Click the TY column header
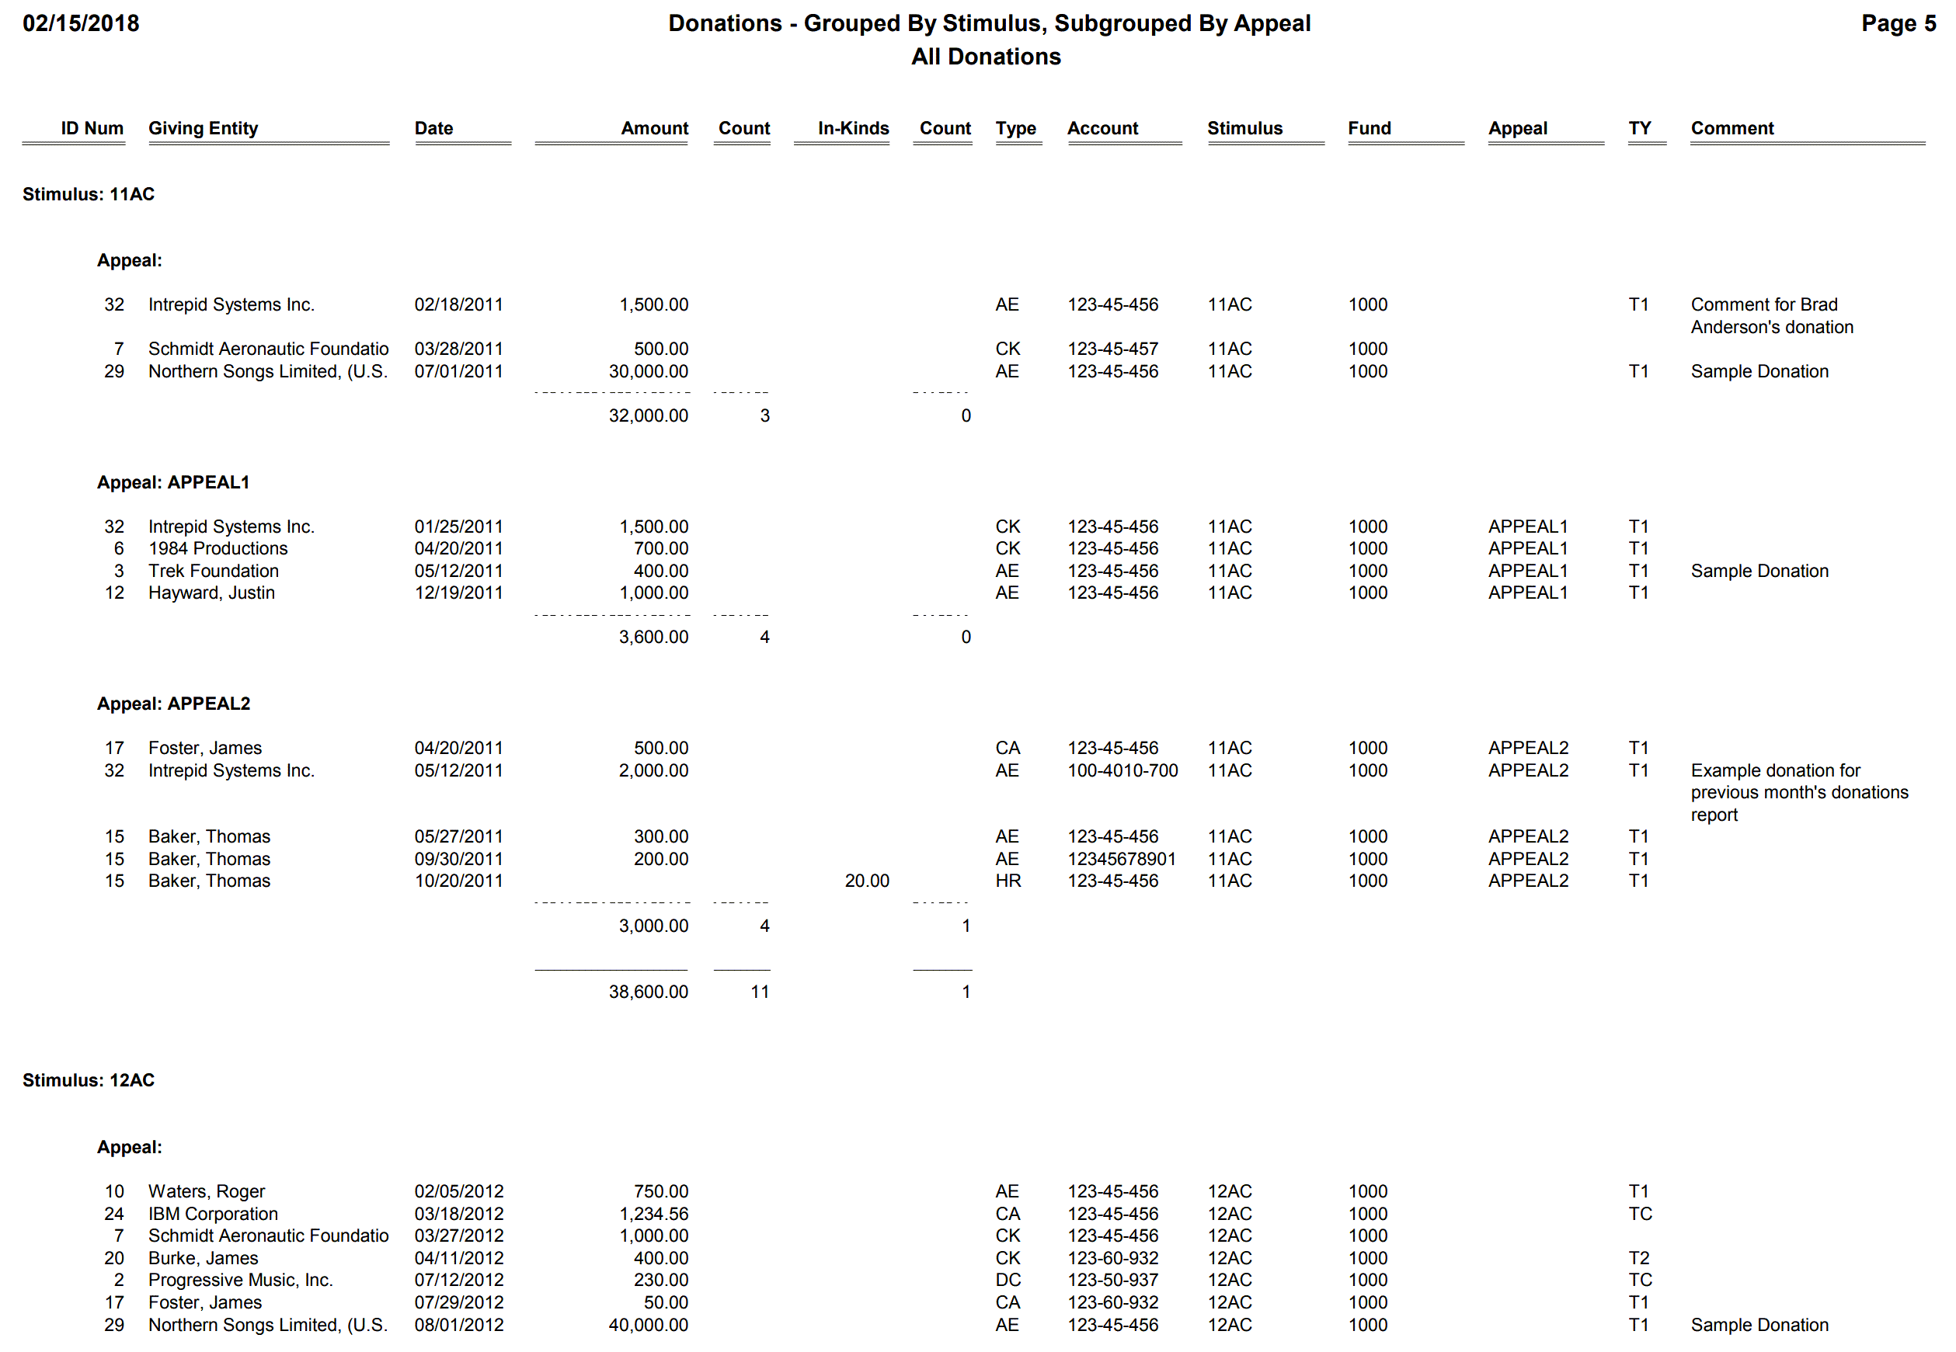 [1639, 128]
